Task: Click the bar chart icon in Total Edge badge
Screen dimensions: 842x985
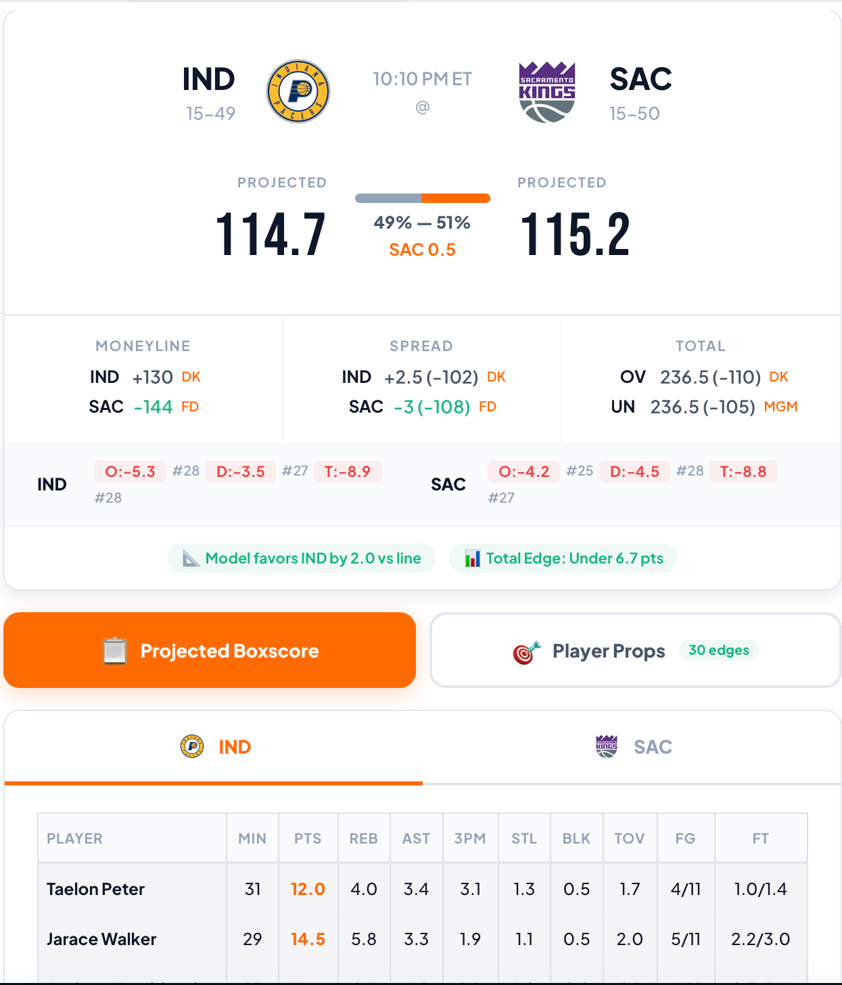Action: coord(472,559)
